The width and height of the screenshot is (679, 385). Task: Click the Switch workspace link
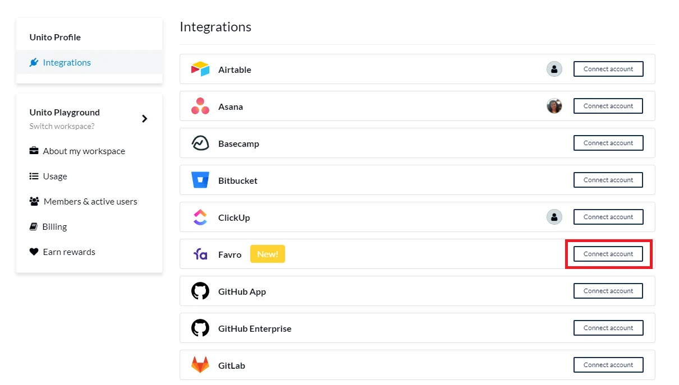pyautogui.click(x=62, y=127)
